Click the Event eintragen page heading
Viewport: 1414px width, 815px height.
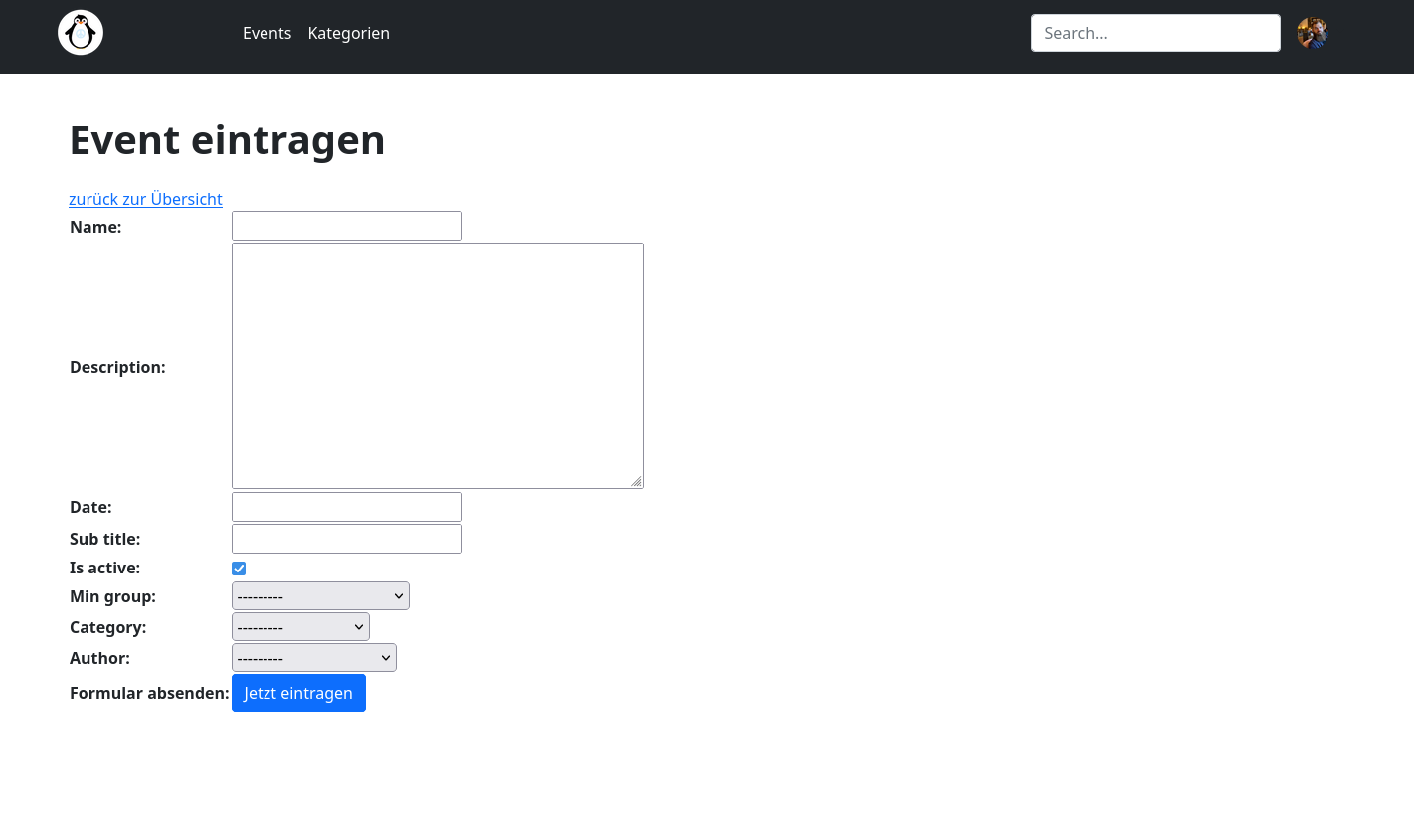click(x=227, y=140)
